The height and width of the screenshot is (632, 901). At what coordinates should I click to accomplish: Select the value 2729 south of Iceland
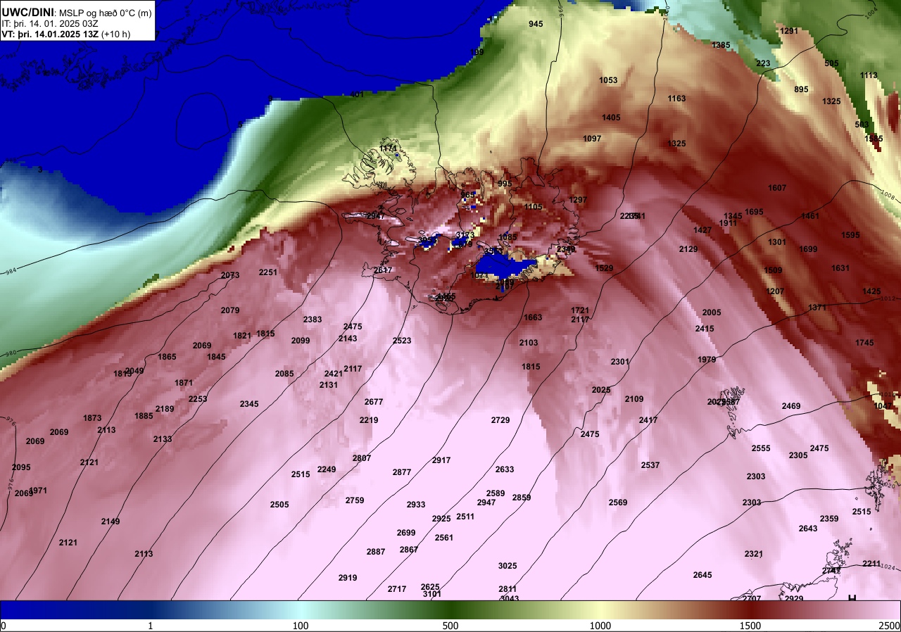point(500,420)
